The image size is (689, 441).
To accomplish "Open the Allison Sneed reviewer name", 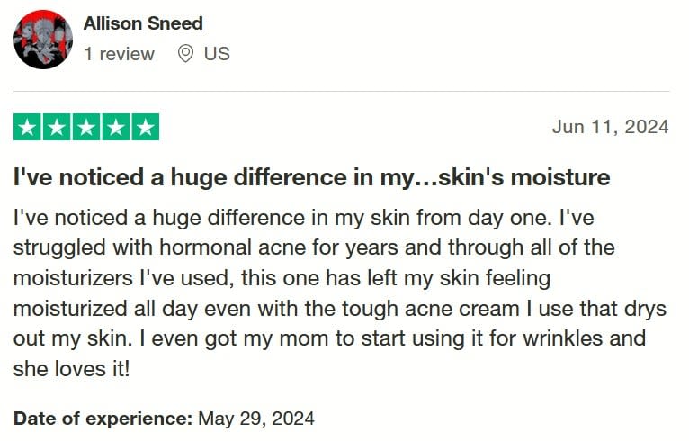I will 143,23.
